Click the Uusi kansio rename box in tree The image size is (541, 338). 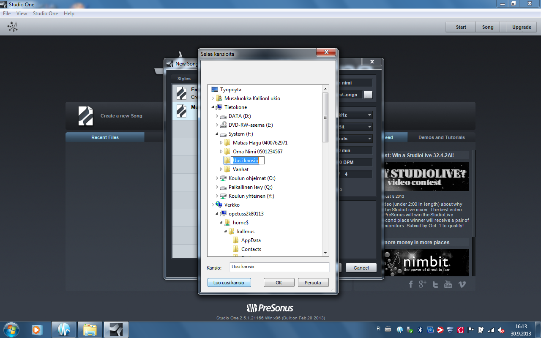(248, 161)
